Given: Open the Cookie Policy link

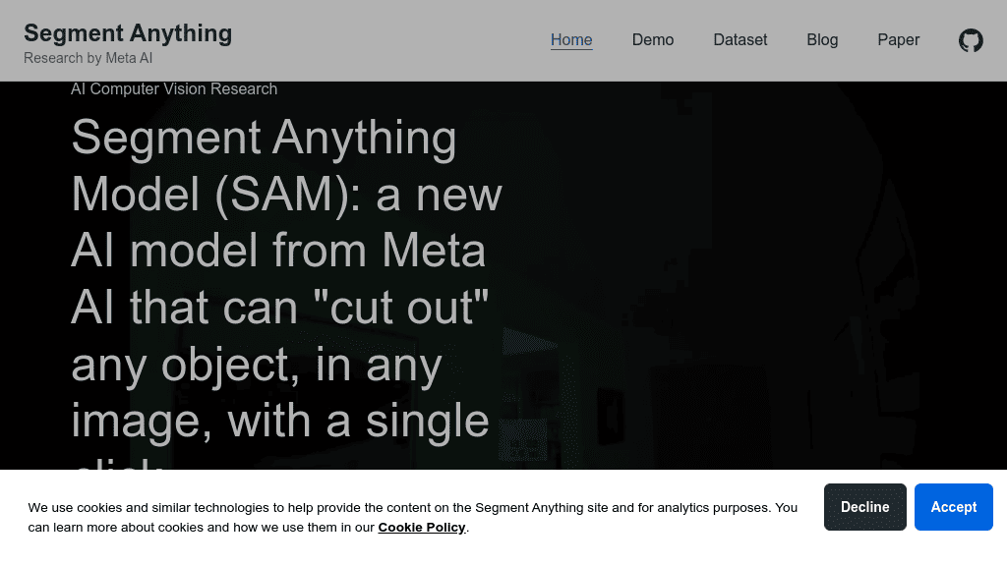Looking at the screenshot, I should coord(422,528).
